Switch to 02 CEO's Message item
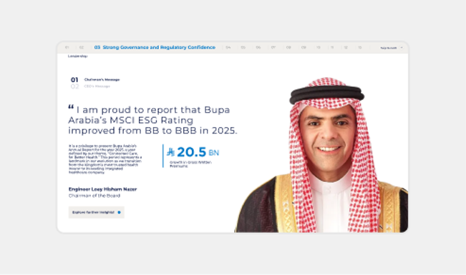This screenshot has height=275, width=466. 90,86
